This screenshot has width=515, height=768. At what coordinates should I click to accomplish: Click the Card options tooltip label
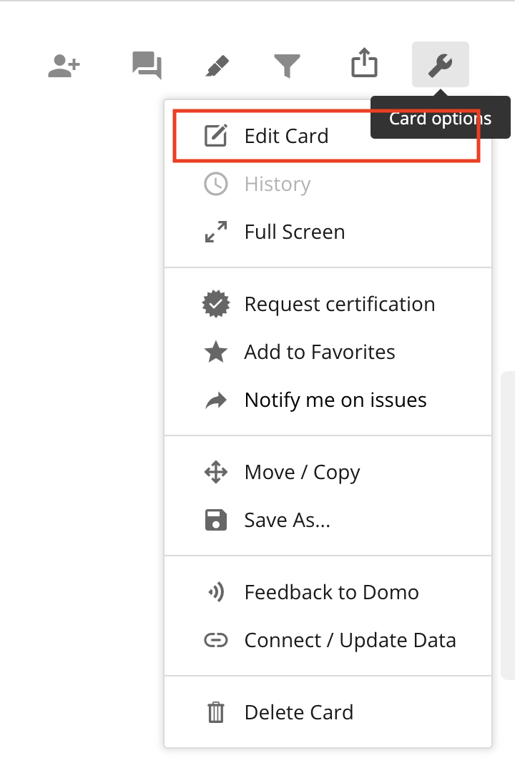point(440,118)
